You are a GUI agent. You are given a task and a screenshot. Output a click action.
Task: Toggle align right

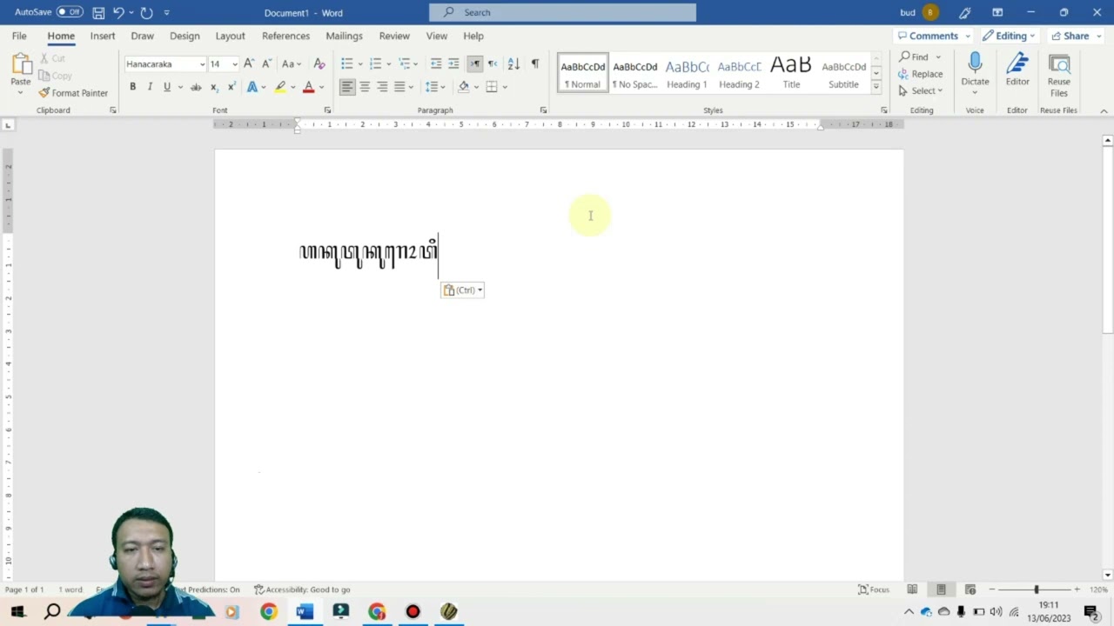[382, 87]
